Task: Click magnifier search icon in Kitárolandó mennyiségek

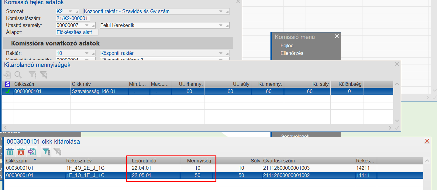Action: pyautogui.click(x=18, y=75)
